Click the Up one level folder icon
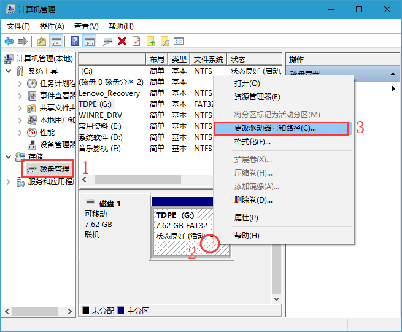This screenshot has height=332, width=402. pyautogui.click(x=42, y=41)
